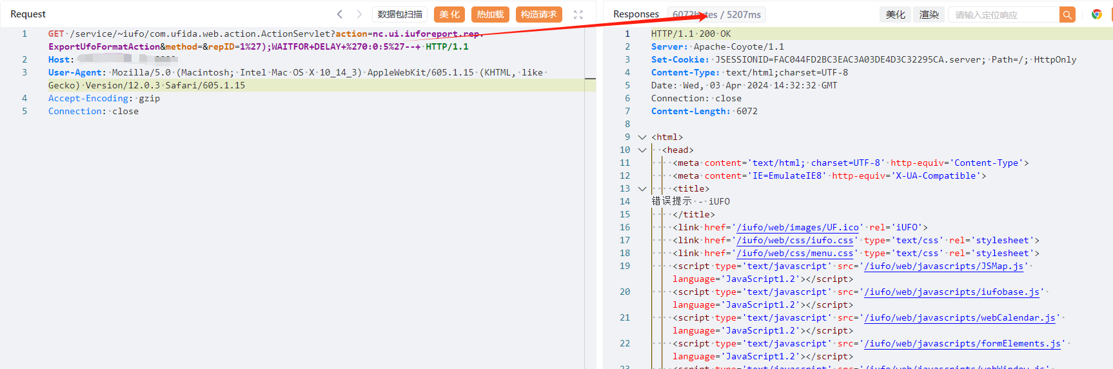Click the User-Agent header name
This screenshot has height=369, width=1113.
click(x=74, y=72)
